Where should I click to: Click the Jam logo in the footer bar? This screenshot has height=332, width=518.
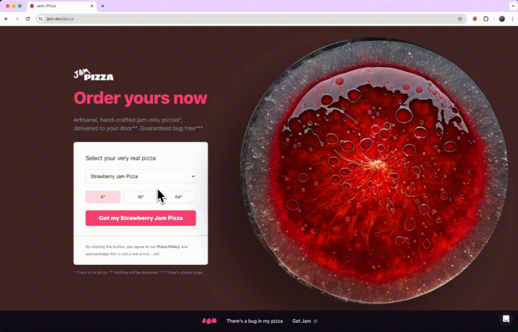209,321
